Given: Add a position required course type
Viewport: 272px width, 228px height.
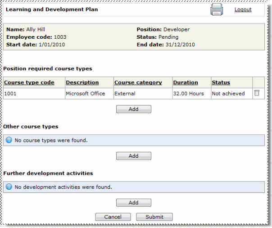Looking at the screenshot, I should 134,109.
